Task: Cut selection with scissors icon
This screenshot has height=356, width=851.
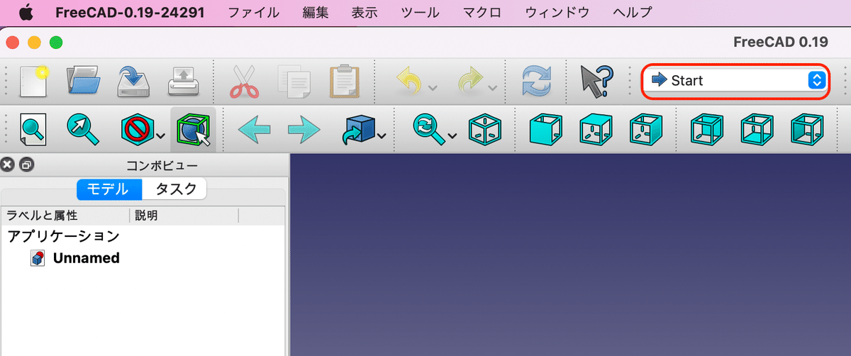Action: (x=245, y=81)
